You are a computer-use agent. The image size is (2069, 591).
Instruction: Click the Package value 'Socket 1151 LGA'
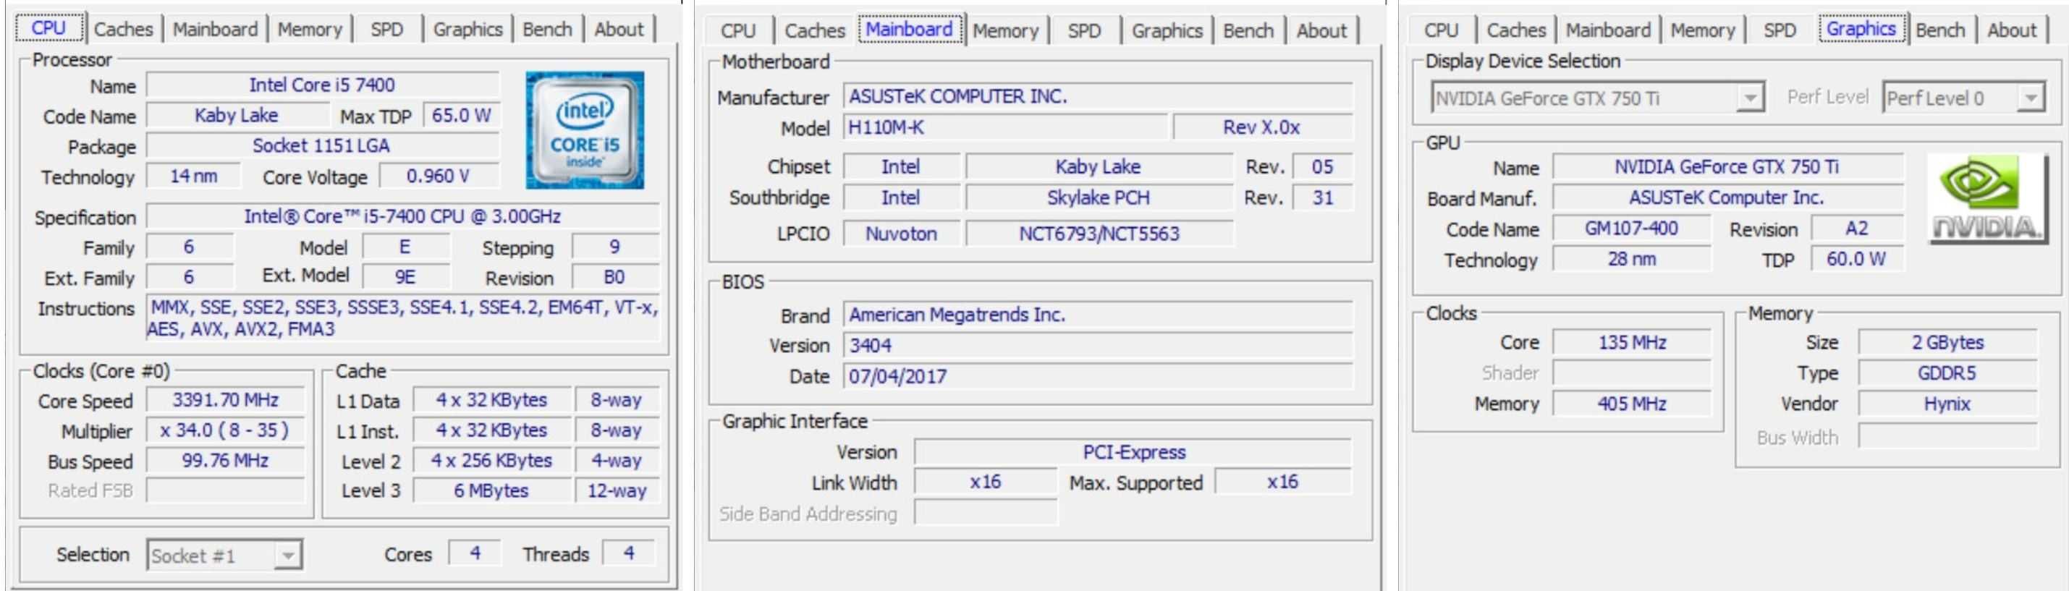point(322,145)
